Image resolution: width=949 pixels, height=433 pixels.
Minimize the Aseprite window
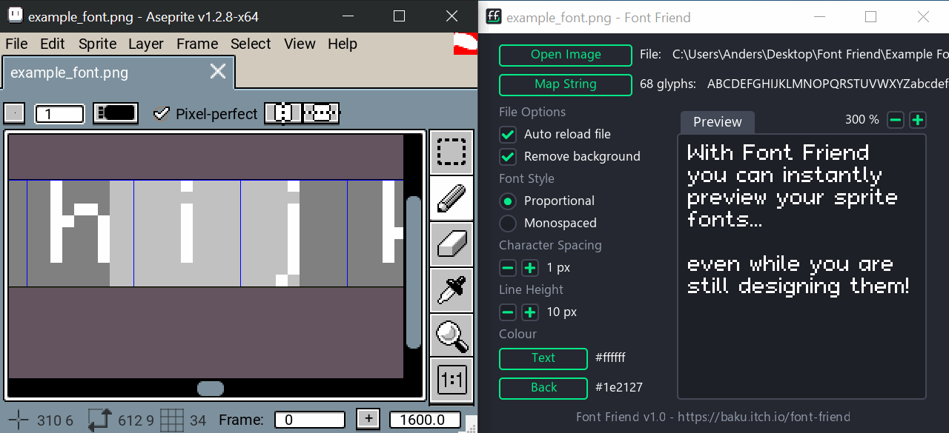pos(348,16)
